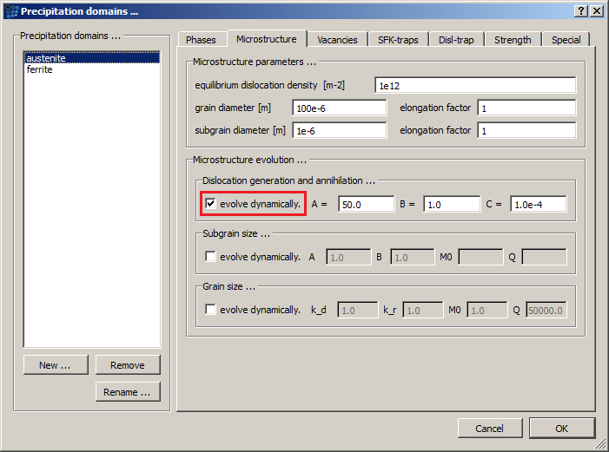Click dislocation parameter A field 50.0
The height and width of the screenshot is (452, 609).
point(367,204)
